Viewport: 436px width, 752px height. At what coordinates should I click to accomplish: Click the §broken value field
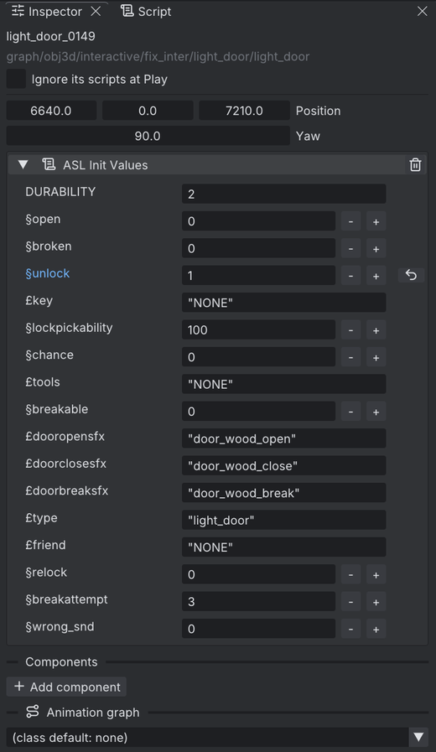click(x=258, y=248)
